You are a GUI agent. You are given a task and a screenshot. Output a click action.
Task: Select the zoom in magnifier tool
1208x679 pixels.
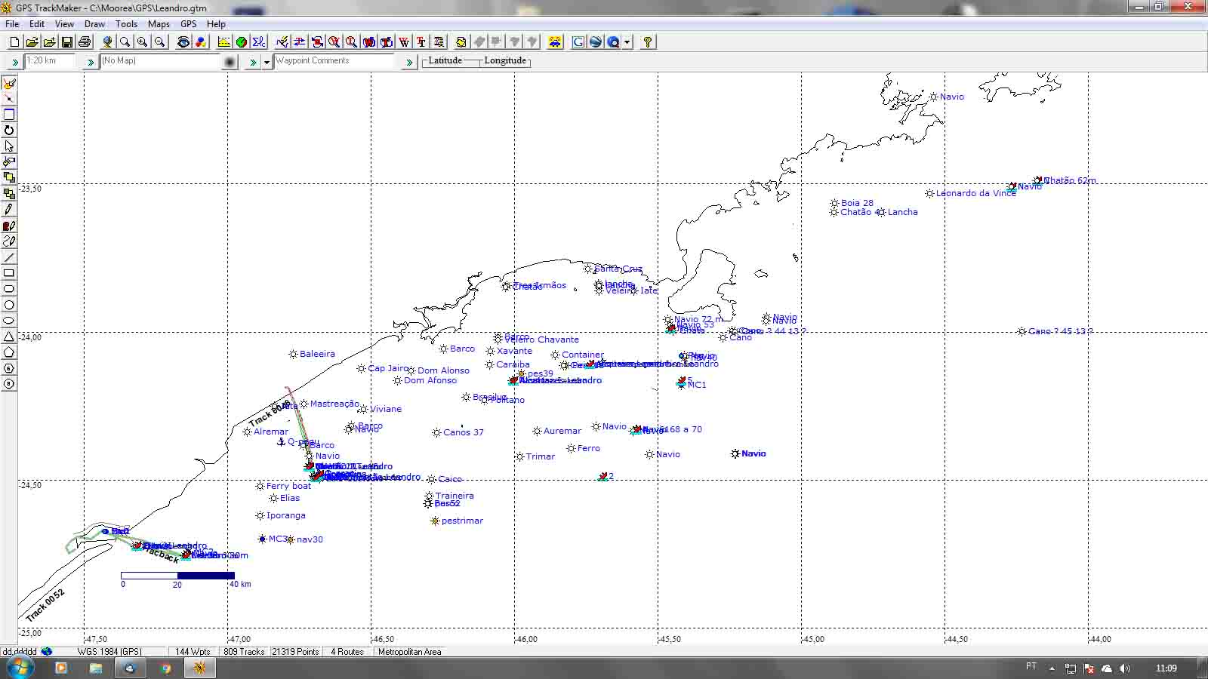tap(142, 42)
